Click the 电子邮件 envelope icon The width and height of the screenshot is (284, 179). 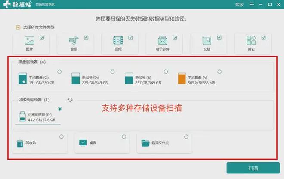[x=163, y=40]
